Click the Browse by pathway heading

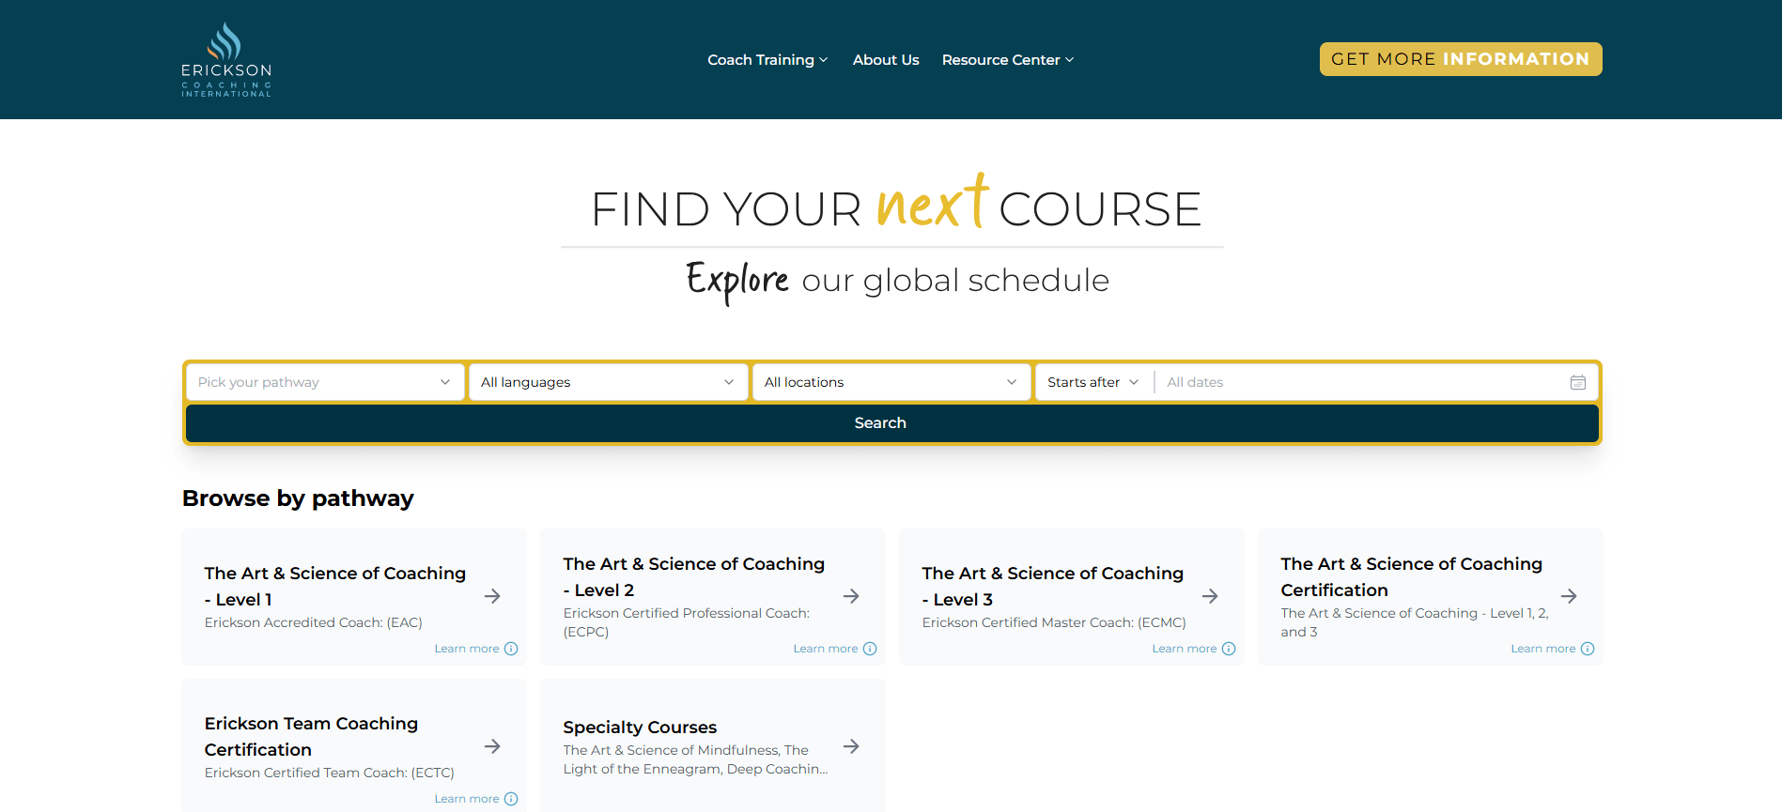[x=298, y=498]
